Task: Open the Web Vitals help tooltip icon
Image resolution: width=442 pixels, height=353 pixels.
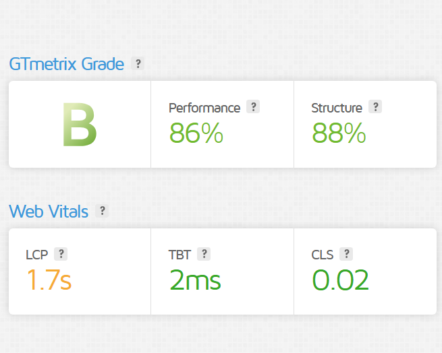Action: coord(102,211)
